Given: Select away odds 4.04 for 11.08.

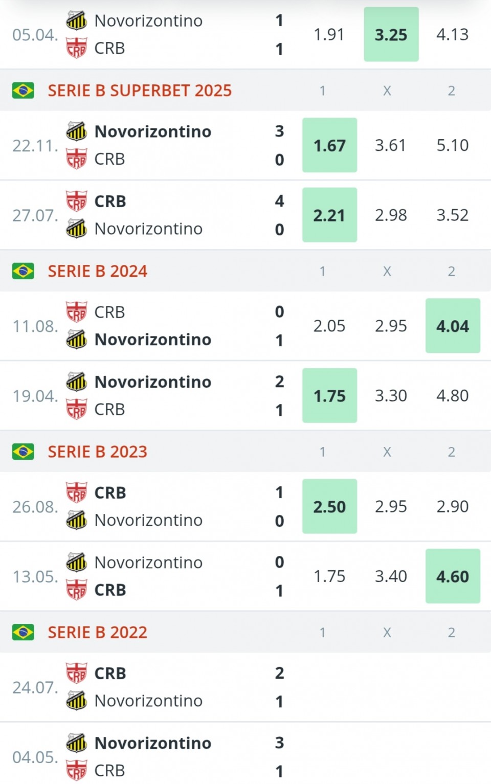Looking at the screenshot, I should click(x=453, y=326).
